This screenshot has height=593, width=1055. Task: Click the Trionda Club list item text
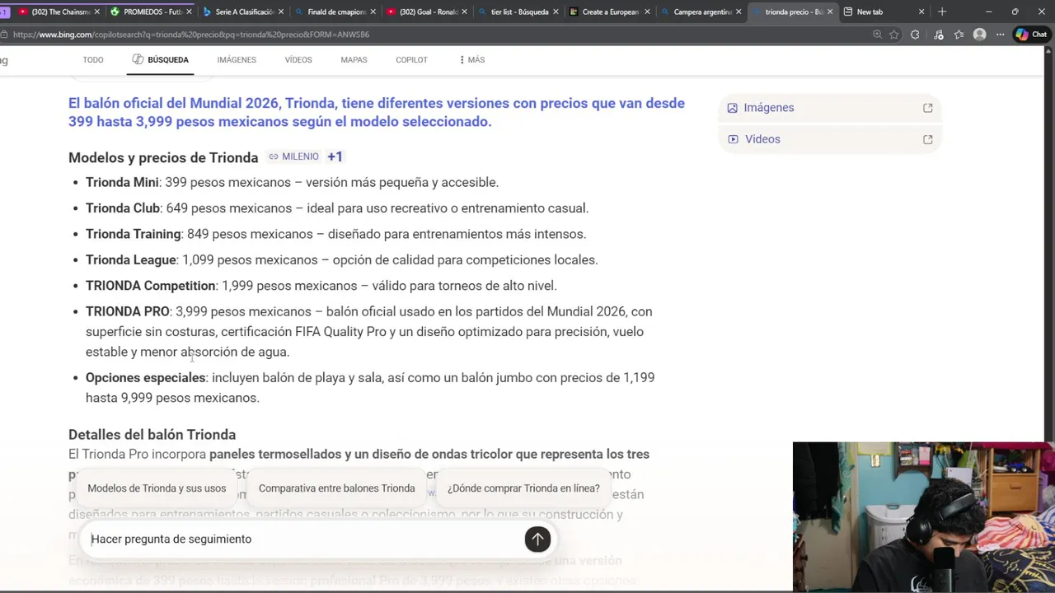(x=337, y=208)
